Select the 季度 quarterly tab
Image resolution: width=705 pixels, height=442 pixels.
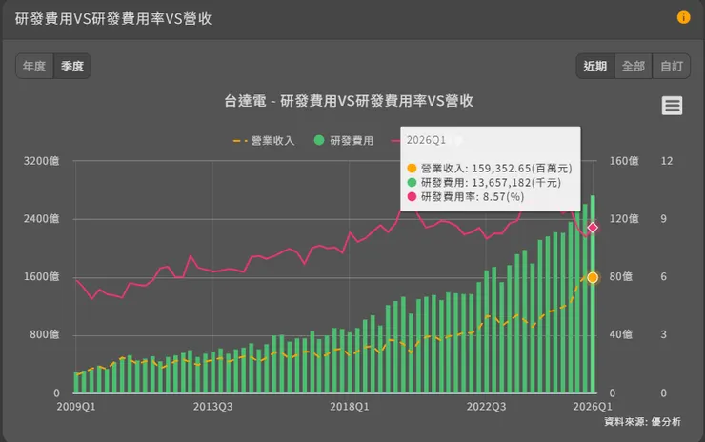(x=72, y=66)
